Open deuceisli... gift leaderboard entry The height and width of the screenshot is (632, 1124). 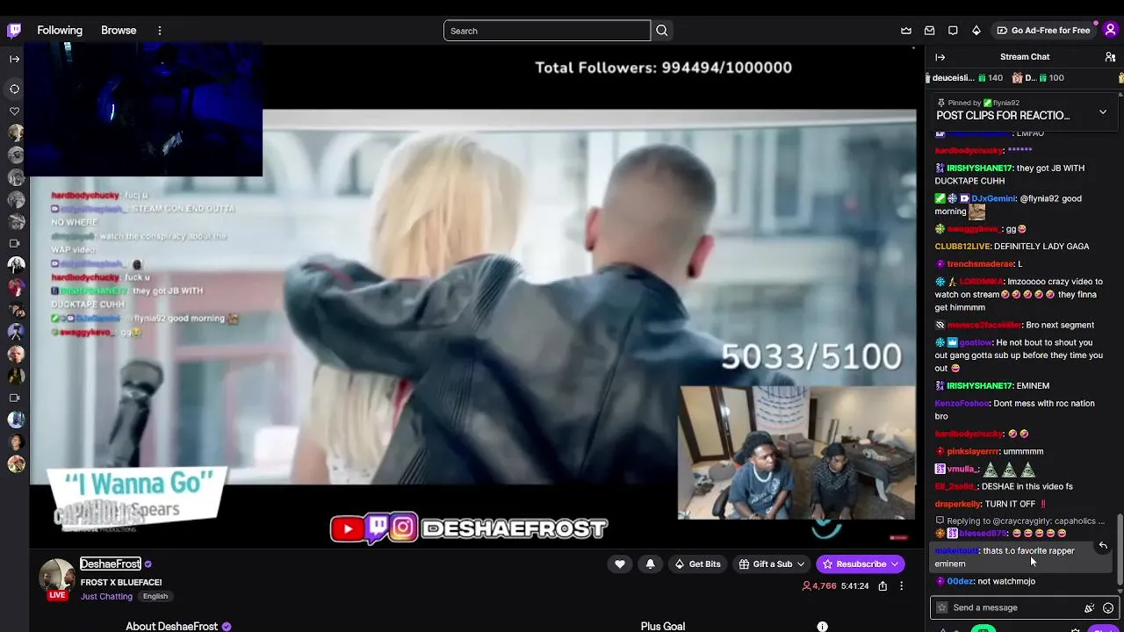(963, 78)
